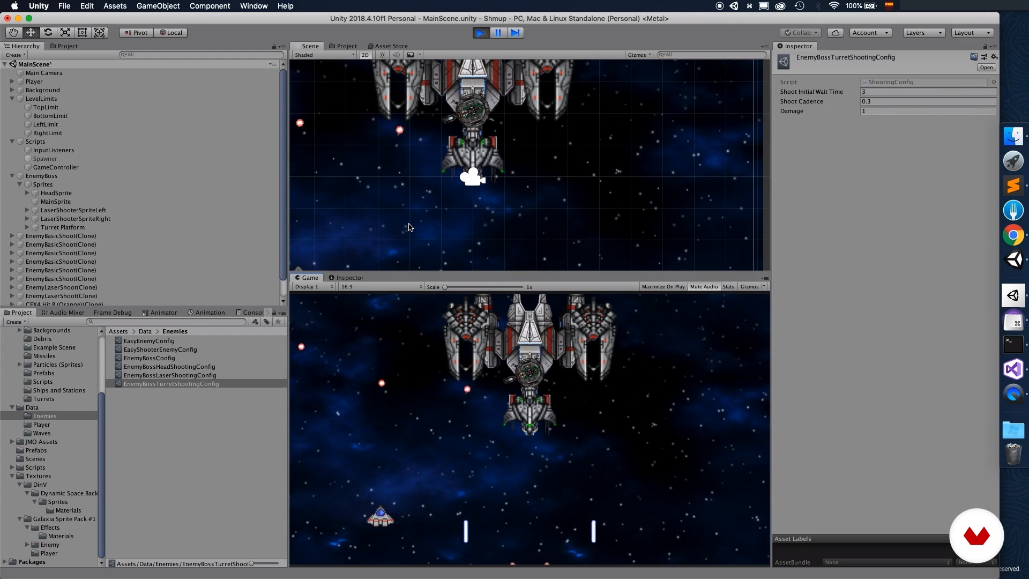Open the Waves folder
This screenshot has height=579, width=1029.
42,433
